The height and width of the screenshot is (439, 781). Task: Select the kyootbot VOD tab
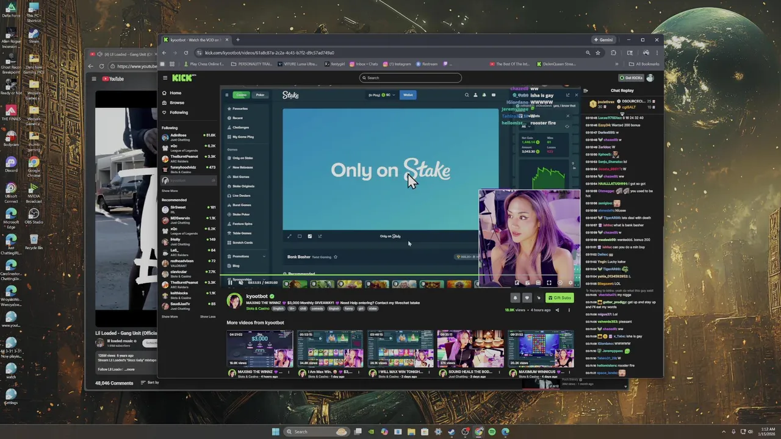click(x=195, y=40)
